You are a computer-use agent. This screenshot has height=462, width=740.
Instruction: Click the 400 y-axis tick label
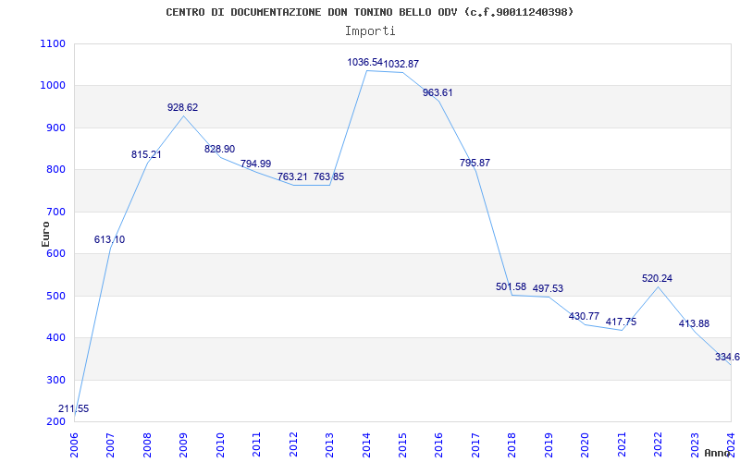click(x=55, y=338)
